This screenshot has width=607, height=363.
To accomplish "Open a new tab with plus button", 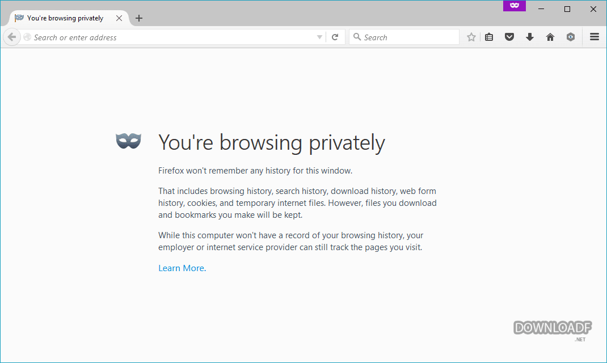I will point(139,18).
